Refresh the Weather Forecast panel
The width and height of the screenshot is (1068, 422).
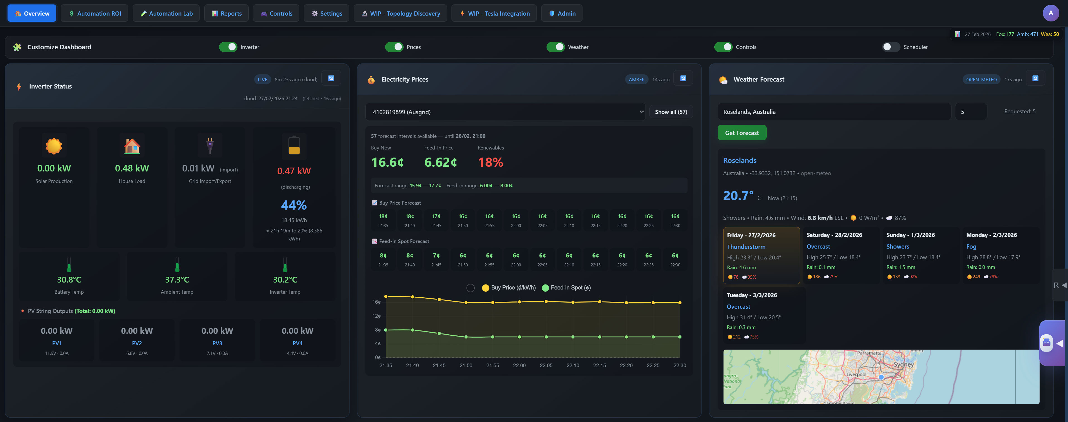click(1035, 78)
